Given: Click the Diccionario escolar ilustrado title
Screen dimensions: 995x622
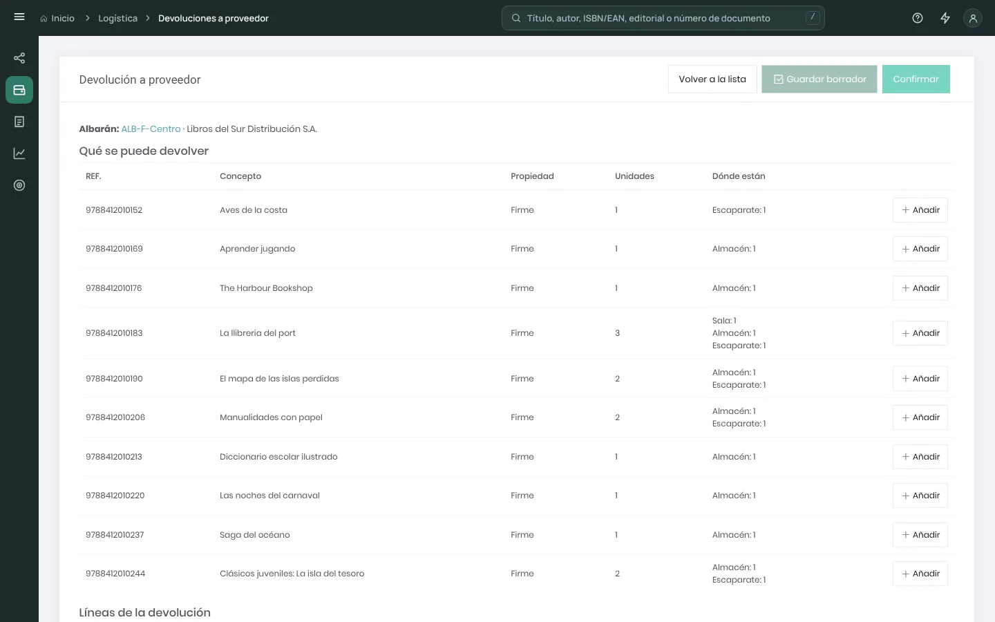Looking at the screenshot, I should [278, 457].
